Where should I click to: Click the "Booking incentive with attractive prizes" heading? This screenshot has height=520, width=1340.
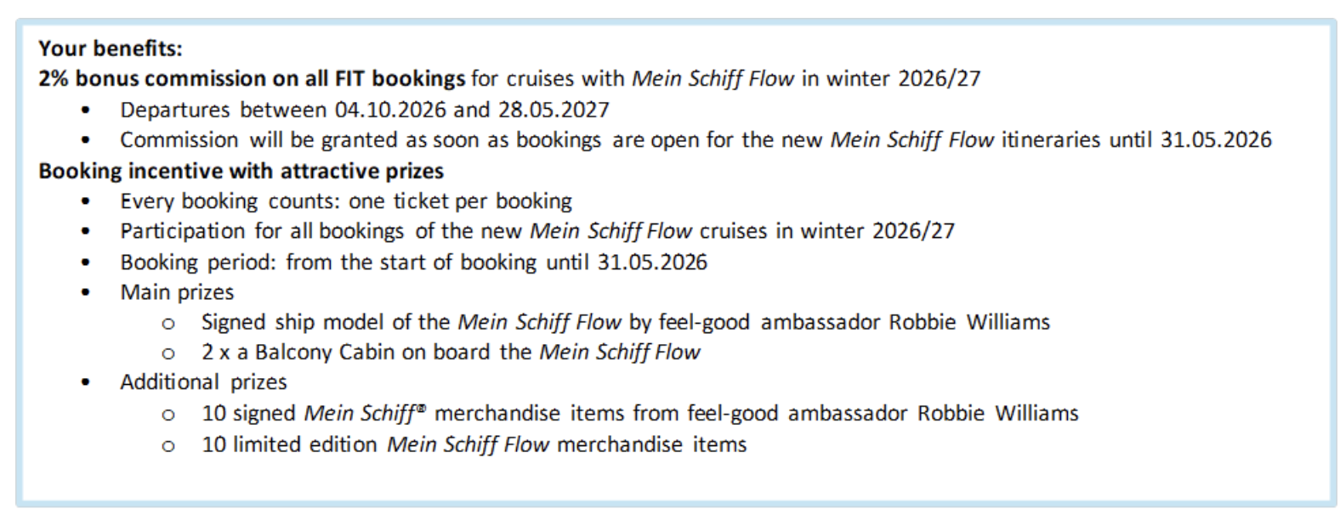pos(241,172)
